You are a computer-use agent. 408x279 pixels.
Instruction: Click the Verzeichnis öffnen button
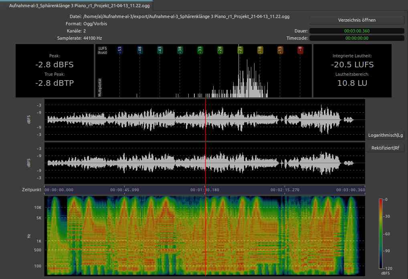[x=357, y=20]
